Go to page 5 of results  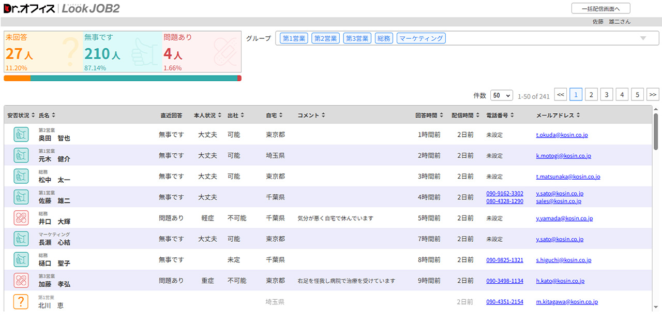pos(638,94)
